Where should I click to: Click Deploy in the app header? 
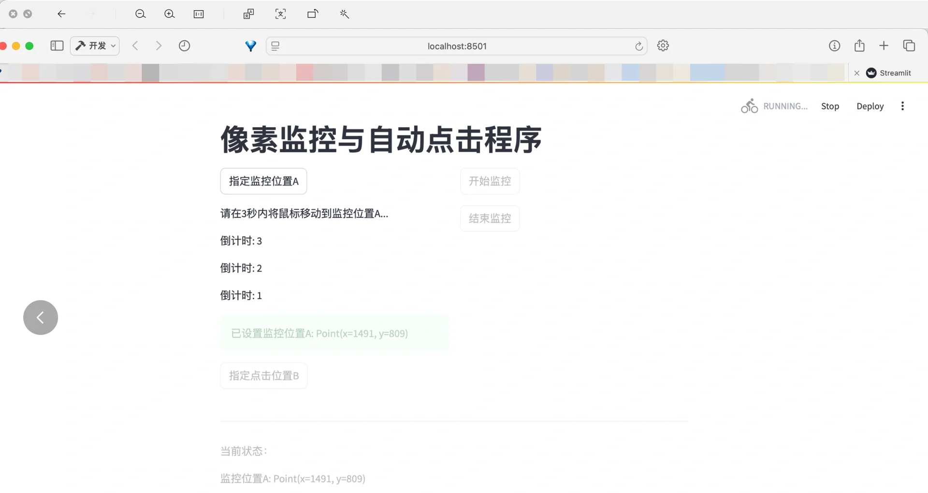870,106
